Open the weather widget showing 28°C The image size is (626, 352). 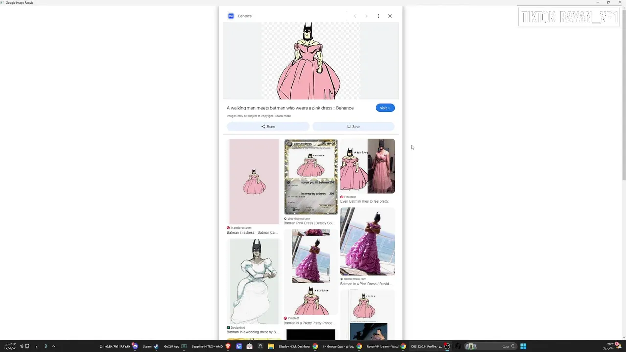(x=611, y=346)
